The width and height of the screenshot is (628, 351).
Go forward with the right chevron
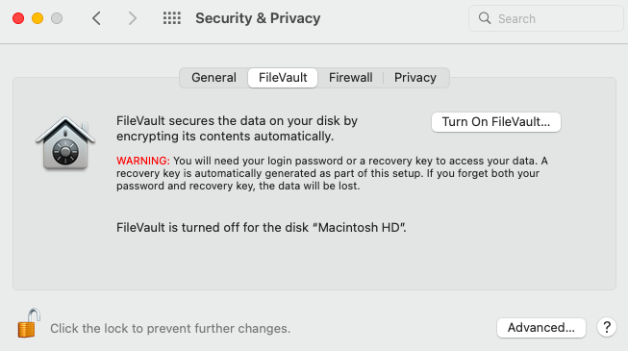(132, 18)
